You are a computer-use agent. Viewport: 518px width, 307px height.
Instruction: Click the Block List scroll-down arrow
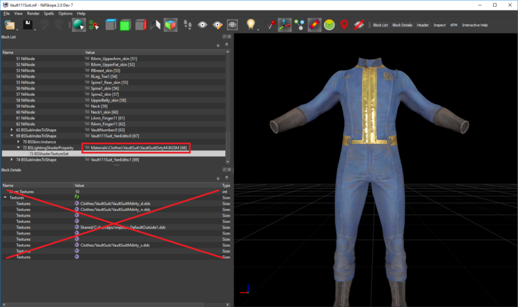[228, 161]
